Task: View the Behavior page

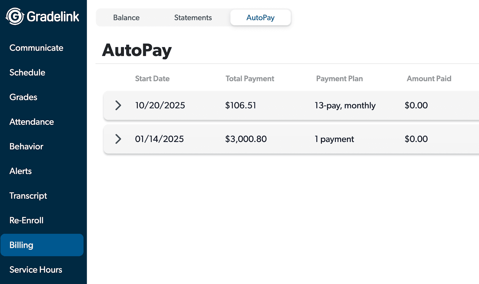Action: pos(26,146)
